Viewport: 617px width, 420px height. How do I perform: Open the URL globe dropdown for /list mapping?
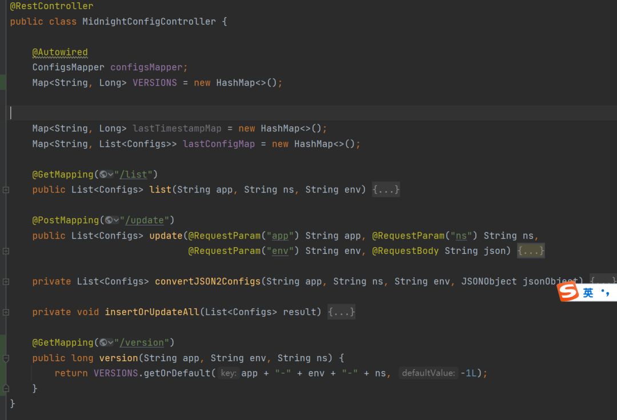(x=106, y=175)
